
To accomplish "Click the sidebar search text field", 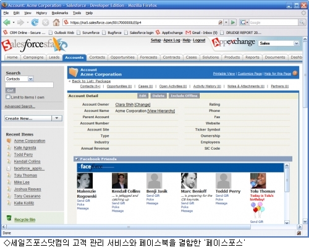I will click(29, 85).
